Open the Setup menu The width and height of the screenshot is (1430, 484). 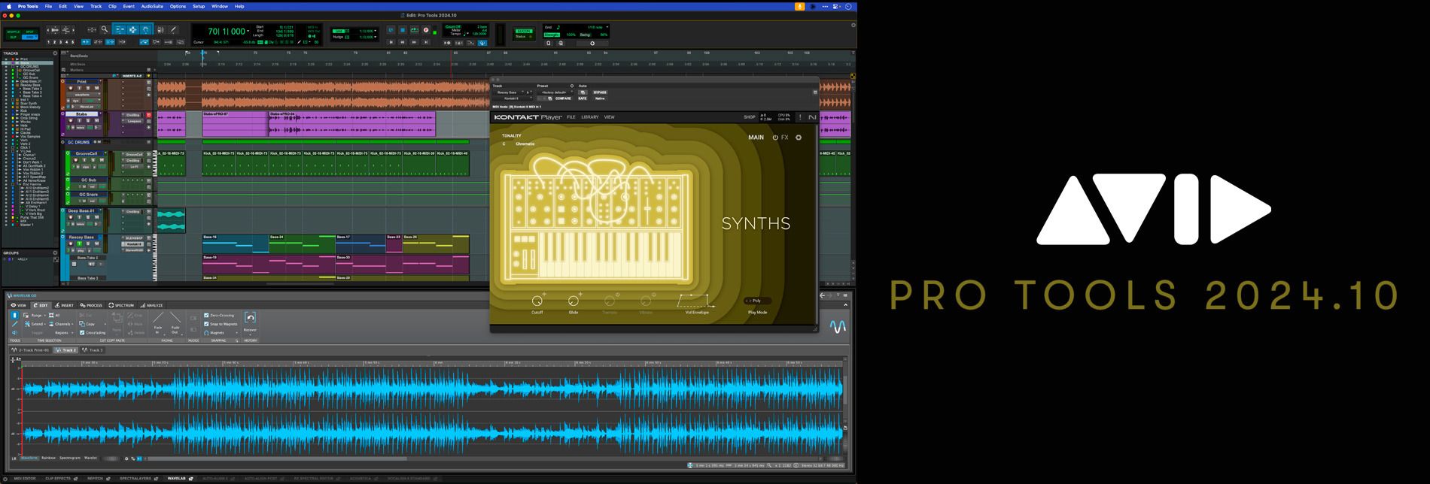tap(199, 6)
